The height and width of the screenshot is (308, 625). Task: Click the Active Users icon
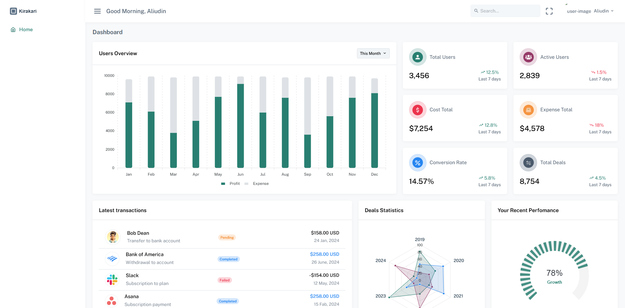528,57
